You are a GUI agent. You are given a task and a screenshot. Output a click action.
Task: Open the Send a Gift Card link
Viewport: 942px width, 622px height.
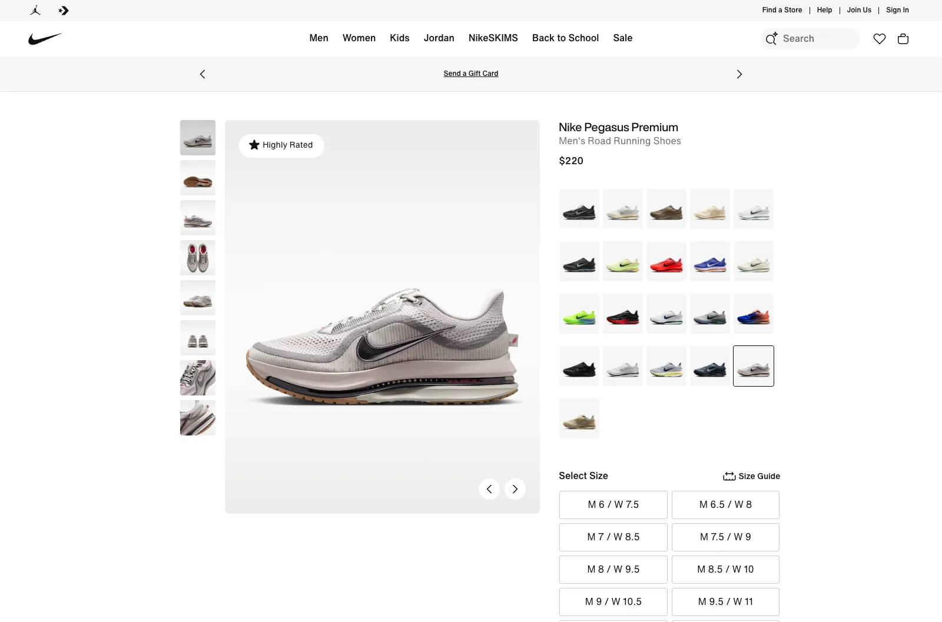(x=471, y=74)
